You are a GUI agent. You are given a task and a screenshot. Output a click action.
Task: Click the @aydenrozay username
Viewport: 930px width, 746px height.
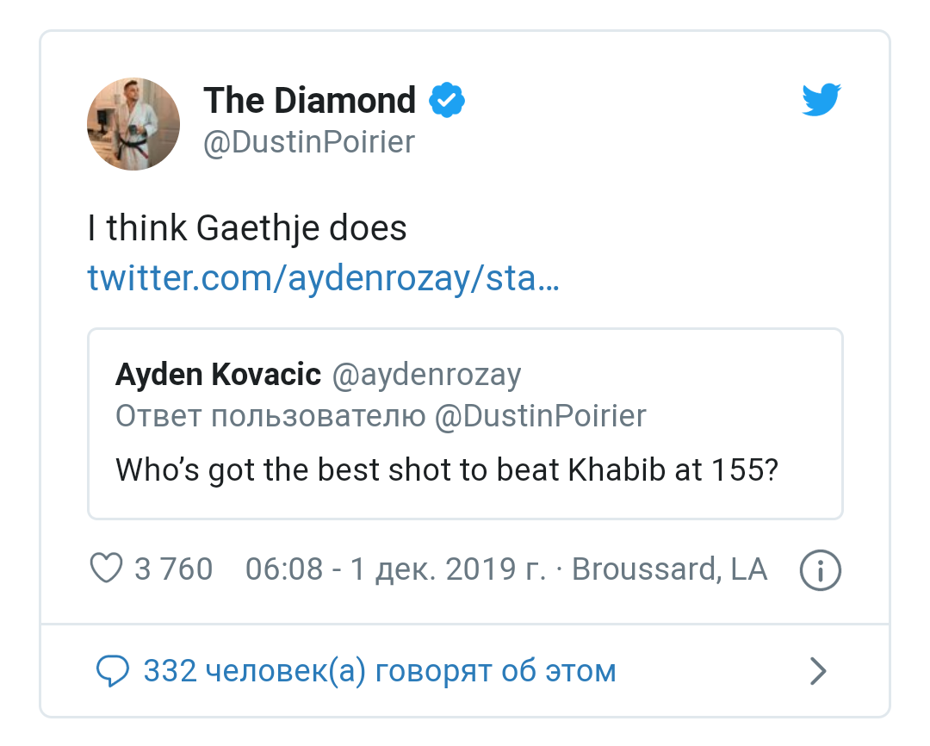coord(426,374)
